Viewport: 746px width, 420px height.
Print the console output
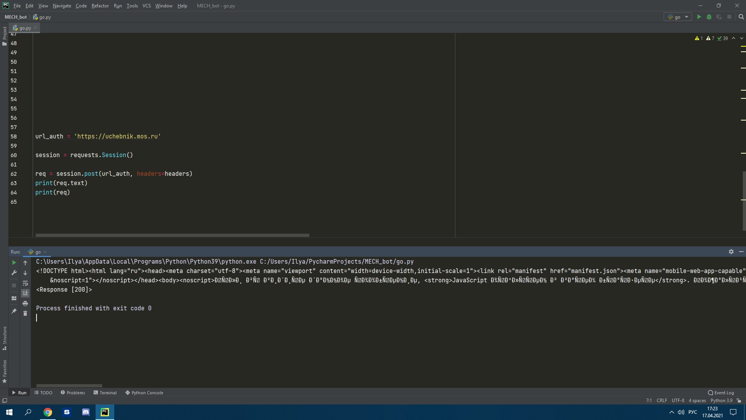click(25, 303)
